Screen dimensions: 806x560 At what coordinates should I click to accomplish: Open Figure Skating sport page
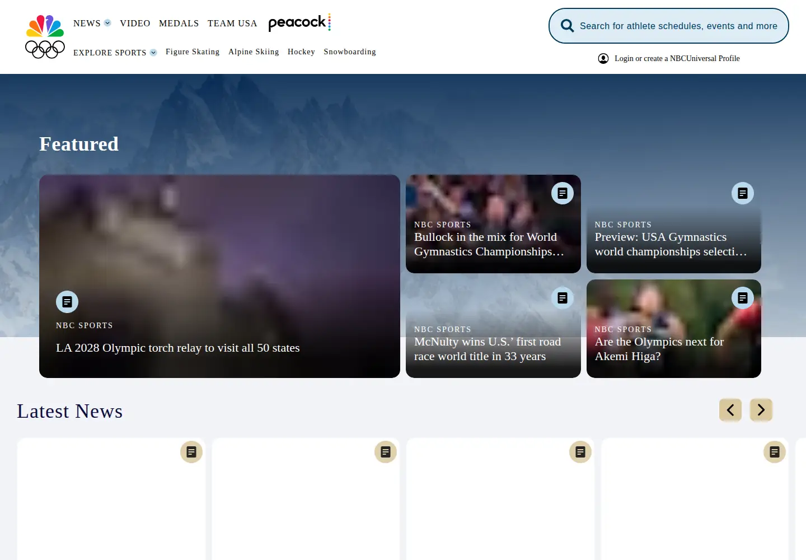point(193,52)
